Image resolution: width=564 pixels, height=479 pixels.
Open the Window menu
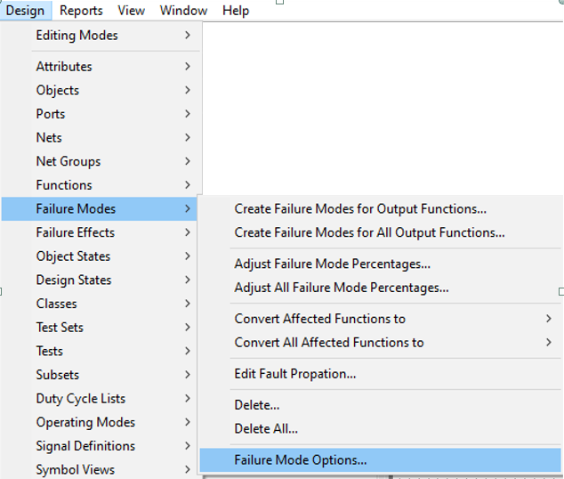coord(183,11)
